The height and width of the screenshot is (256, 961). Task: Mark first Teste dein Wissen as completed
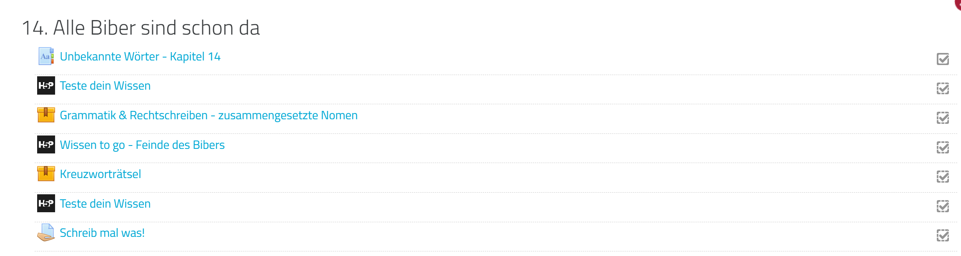943,88
